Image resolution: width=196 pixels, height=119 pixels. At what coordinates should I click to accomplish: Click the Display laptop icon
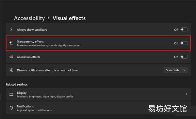tap(11, 94)
